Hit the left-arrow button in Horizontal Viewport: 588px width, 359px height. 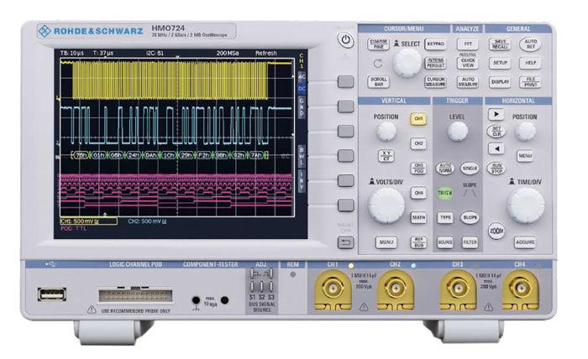coord(496,148)
